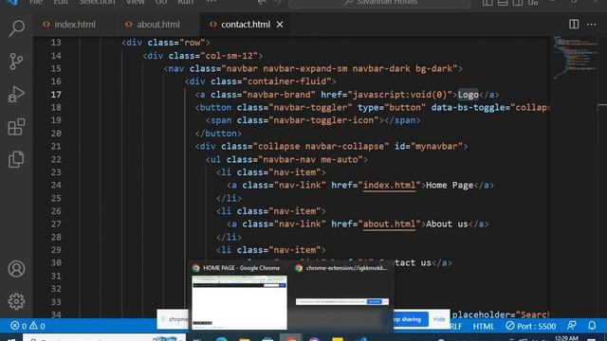The image size is (607, 341).
Task: Open the Go menu
Action: pyautogui.click(x=160, y=2)
